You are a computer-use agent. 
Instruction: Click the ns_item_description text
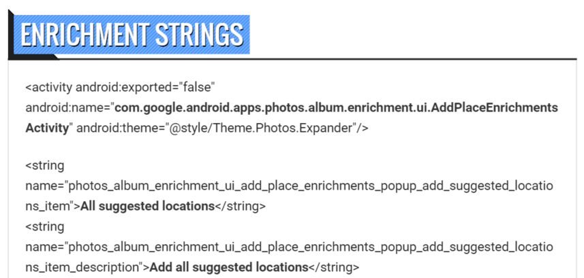coord(87,265)
